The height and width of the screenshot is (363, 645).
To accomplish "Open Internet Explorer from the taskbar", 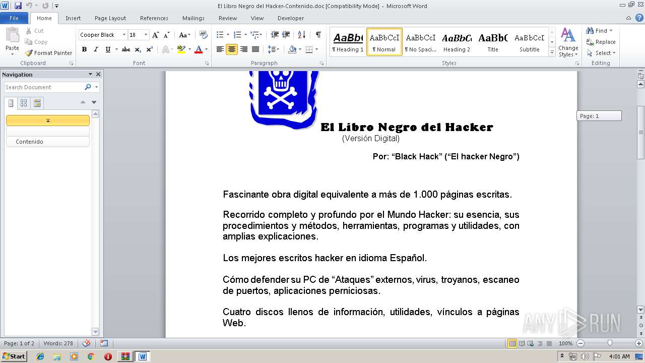I will 40,356.
